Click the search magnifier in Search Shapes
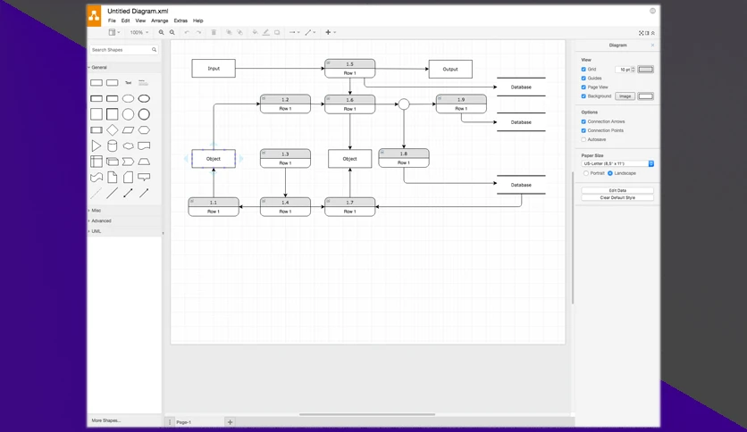The image size is (747, 432). click(154, 49)
